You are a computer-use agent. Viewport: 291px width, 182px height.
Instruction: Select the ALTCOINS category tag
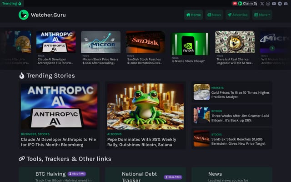pyautogui.click(x=114, y=134)
